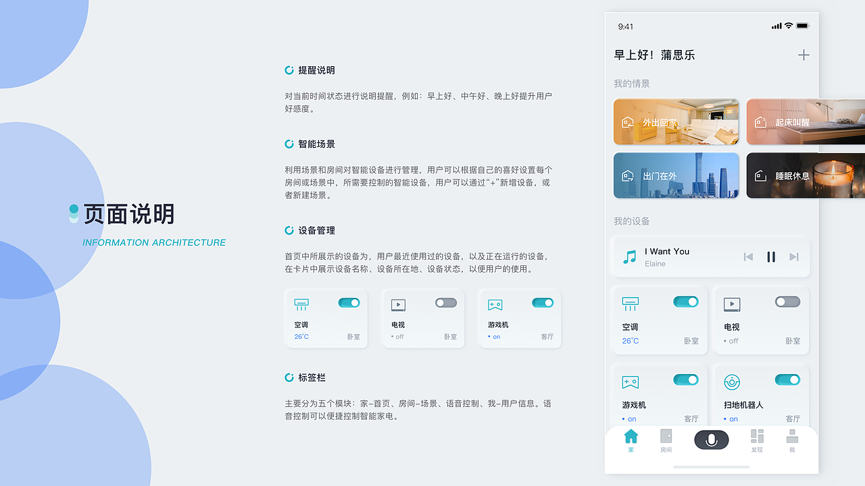Activate the 外出回家 scene
Image resolution: width=865 pixels, height=486 pixels.
click(676, 122)
